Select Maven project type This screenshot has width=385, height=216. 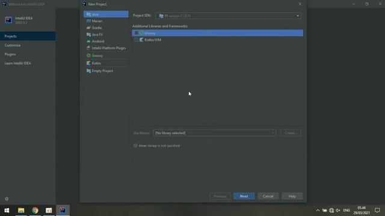tap(106, 21)
